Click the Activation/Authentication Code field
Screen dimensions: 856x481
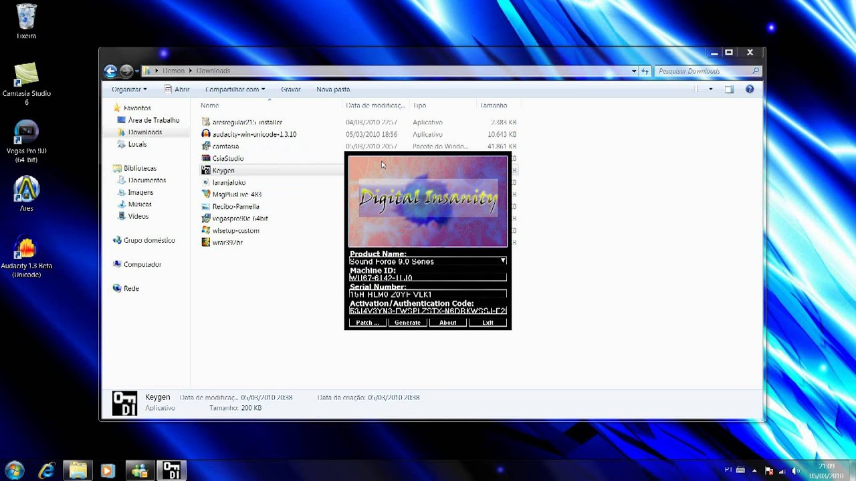tap(428, 311)
